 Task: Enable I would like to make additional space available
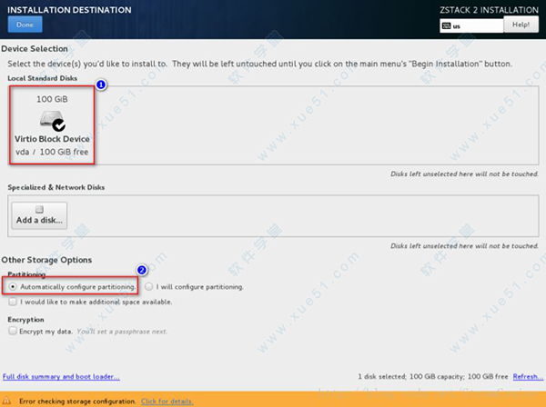click(x=12, y=302)
